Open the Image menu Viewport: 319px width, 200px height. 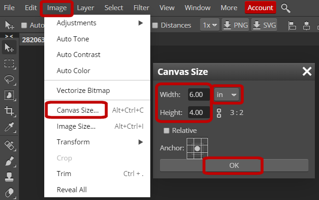[x=57, y=8]
